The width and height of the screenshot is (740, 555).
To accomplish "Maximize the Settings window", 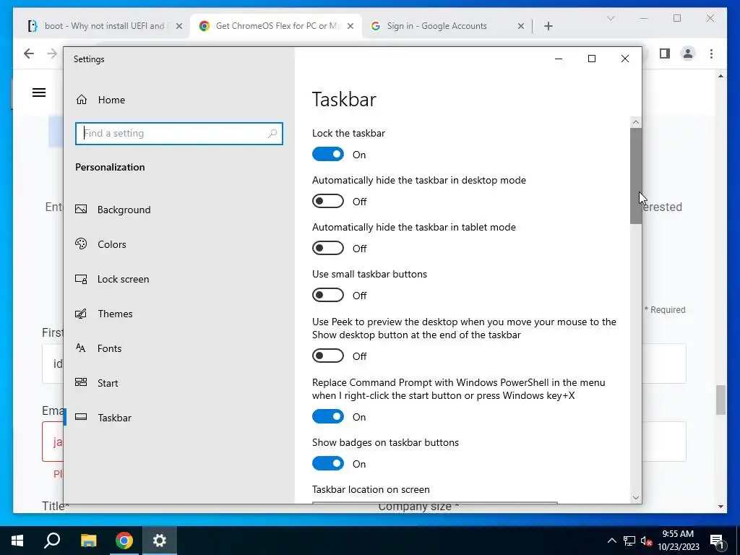I will (591, 59).
